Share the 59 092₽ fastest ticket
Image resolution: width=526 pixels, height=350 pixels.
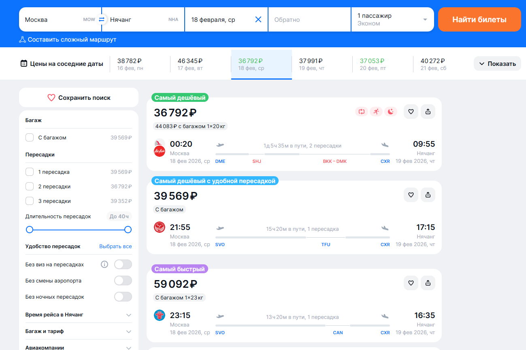(x=428, y=283)
